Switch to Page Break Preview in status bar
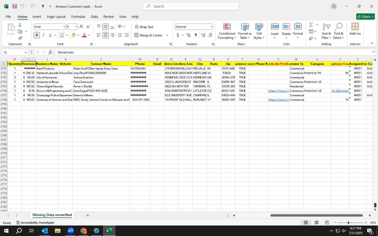The image size is (378, 236). pos(327,223)
